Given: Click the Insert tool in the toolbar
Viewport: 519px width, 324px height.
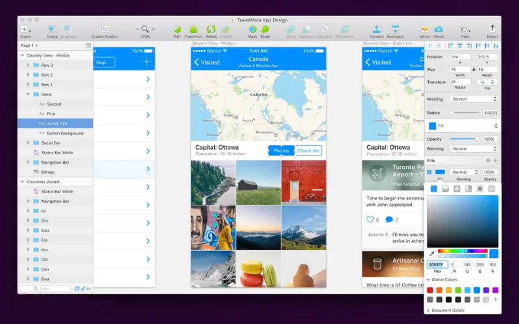Looking at the screenshot, I should click(x=25, y=30).
